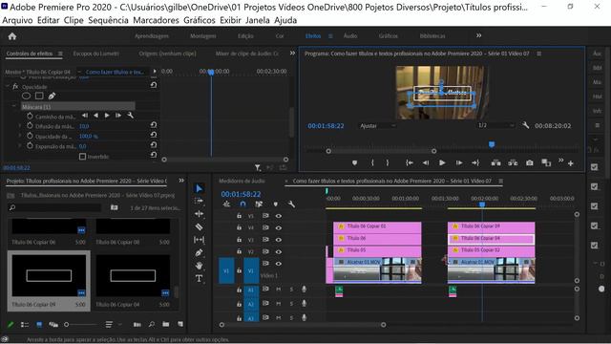Click the project panel search field
Image resolution: width=611 pixels, height=344 pixels.
[x=54, y=207]
